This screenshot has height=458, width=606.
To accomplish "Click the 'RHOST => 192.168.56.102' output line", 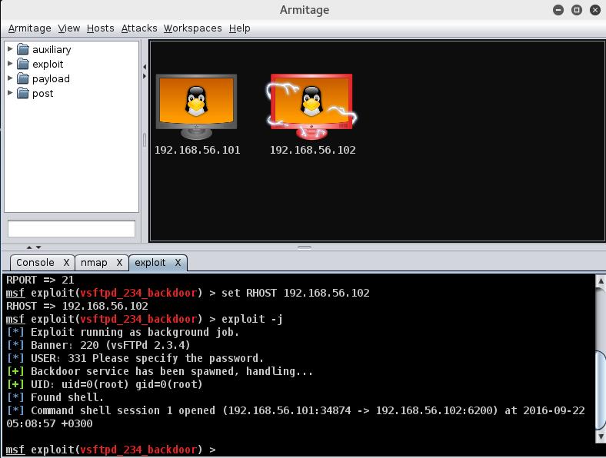I will pos(78,307).
